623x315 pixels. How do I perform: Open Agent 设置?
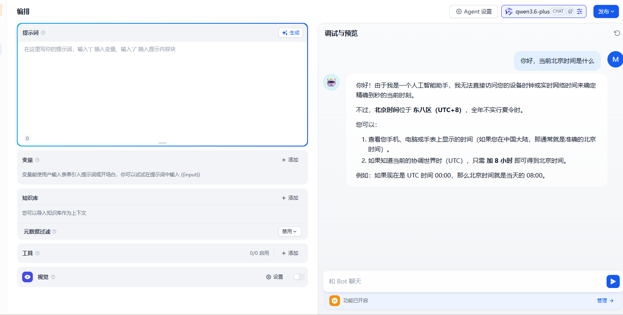pos(473,11)
